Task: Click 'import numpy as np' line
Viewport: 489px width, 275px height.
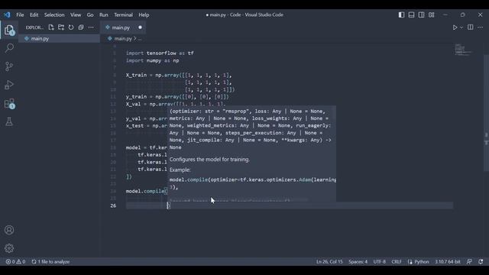Action: point(153,60)
